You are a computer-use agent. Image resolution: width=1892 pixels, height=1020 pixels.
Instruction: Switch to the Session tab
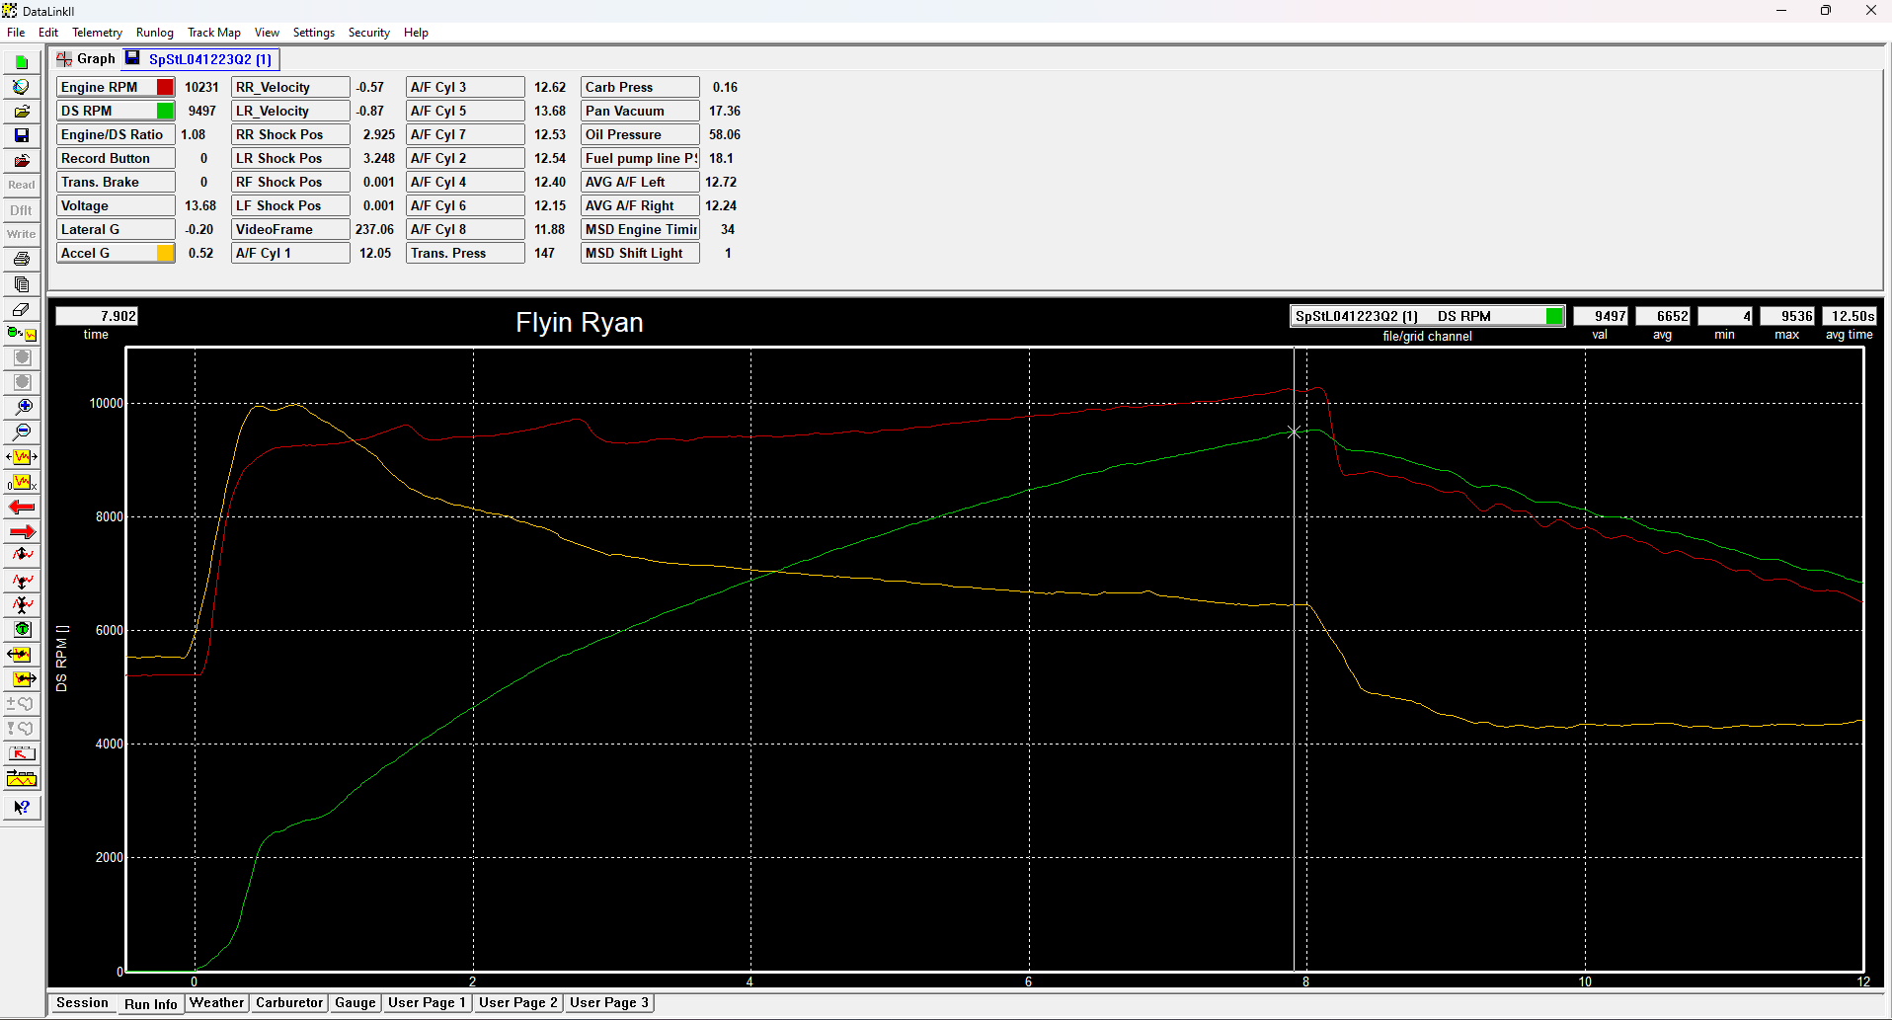coord(82,1003)
